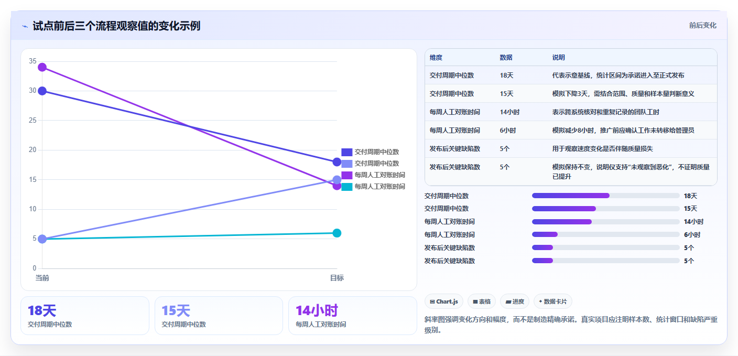Click the 6小时 cell in the table
The height and width of the screenshot is (356, 738).
(x=508, y=131)
